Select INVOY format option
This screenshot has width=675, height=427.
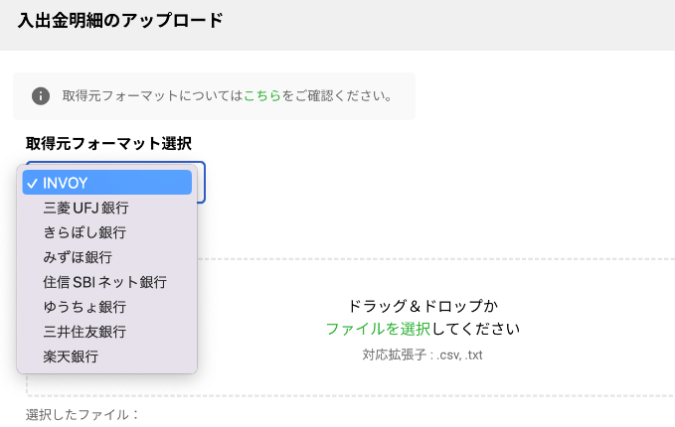(x=106, y=183)
